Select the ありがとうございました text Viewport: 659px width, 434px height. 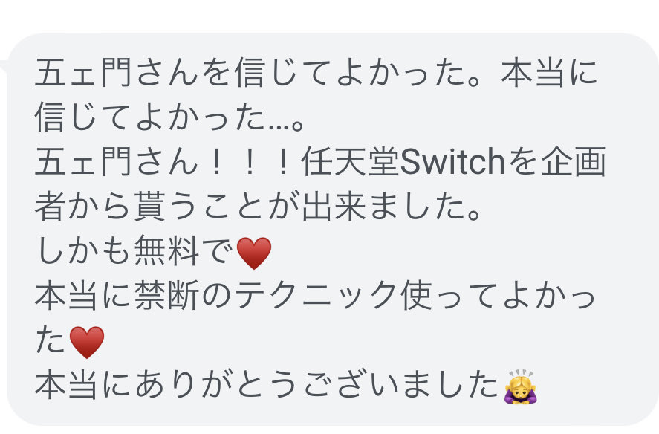[317, 385]
